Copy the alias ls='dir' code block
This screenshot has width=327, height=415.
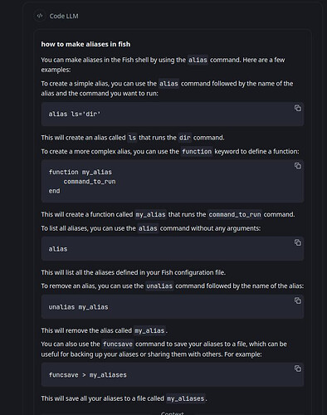coord(298,108)
